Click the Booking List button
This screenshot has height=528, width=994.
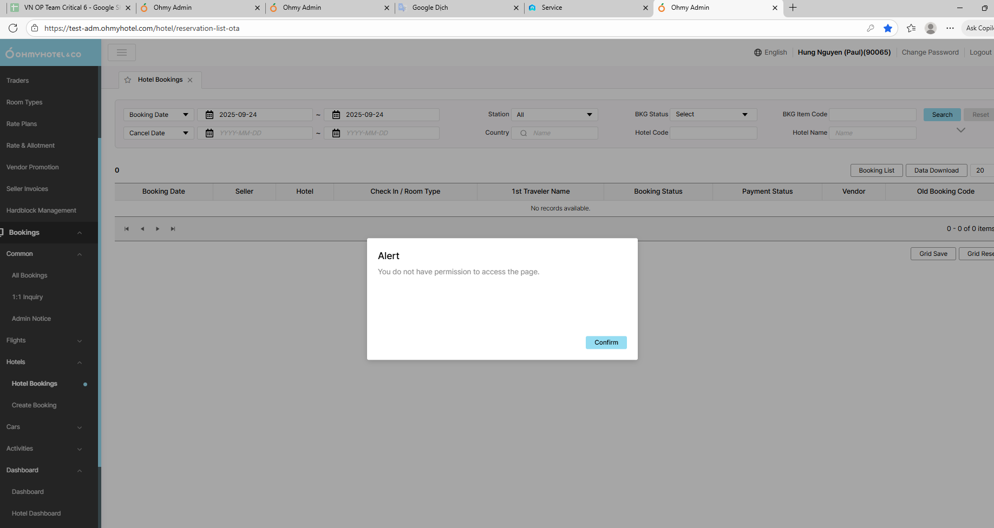point(877,170)
